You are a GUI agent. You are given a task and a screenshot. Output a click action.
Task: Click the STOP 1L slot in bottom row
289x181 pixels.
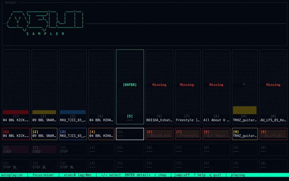pyautogui.click(x=16, y=165)
